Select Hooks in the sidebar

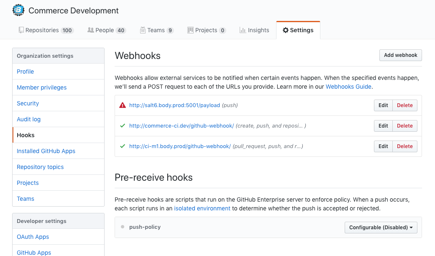58,135
